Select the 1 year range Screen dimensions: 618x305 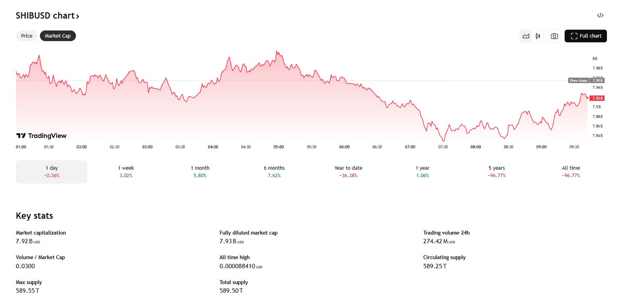click(422, 172)
